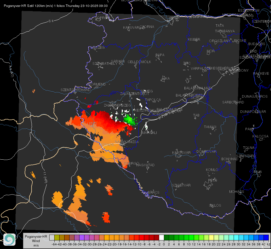The width and height of the screenshot is (271, 249).
Task: Click the NAGYKANIZSA label
Action: [x=127, y=142]
